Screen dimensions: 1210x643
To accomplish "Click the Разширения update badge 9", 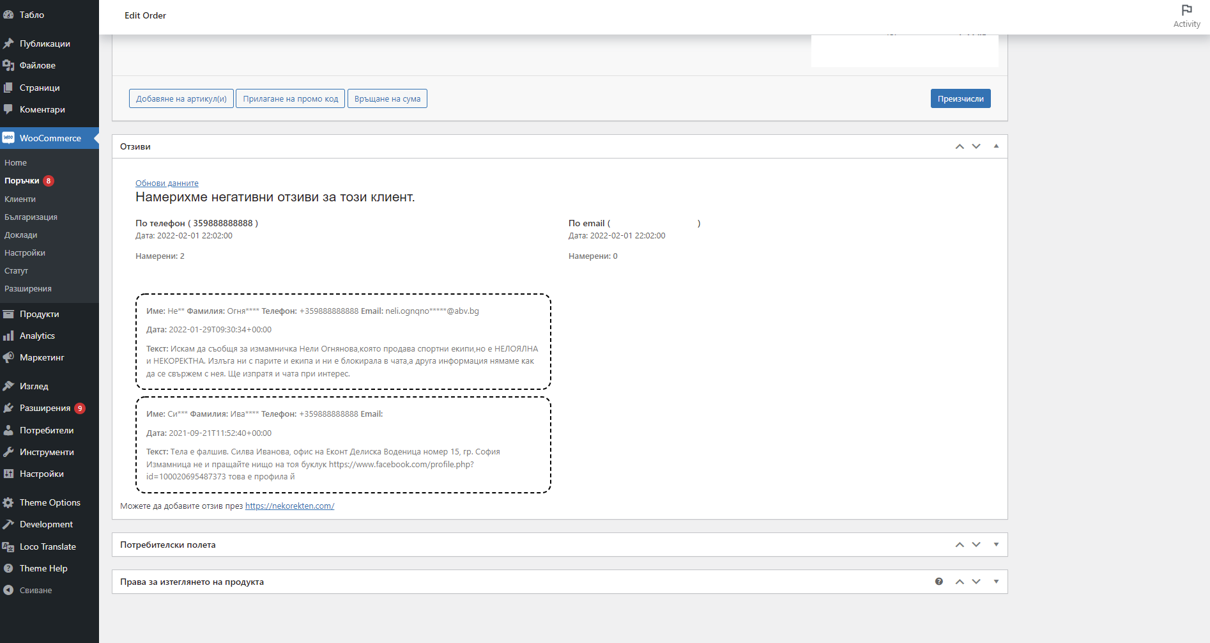I will [80, 408].
